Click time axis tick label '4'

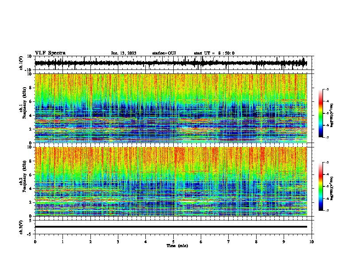(x=146, y=242)
